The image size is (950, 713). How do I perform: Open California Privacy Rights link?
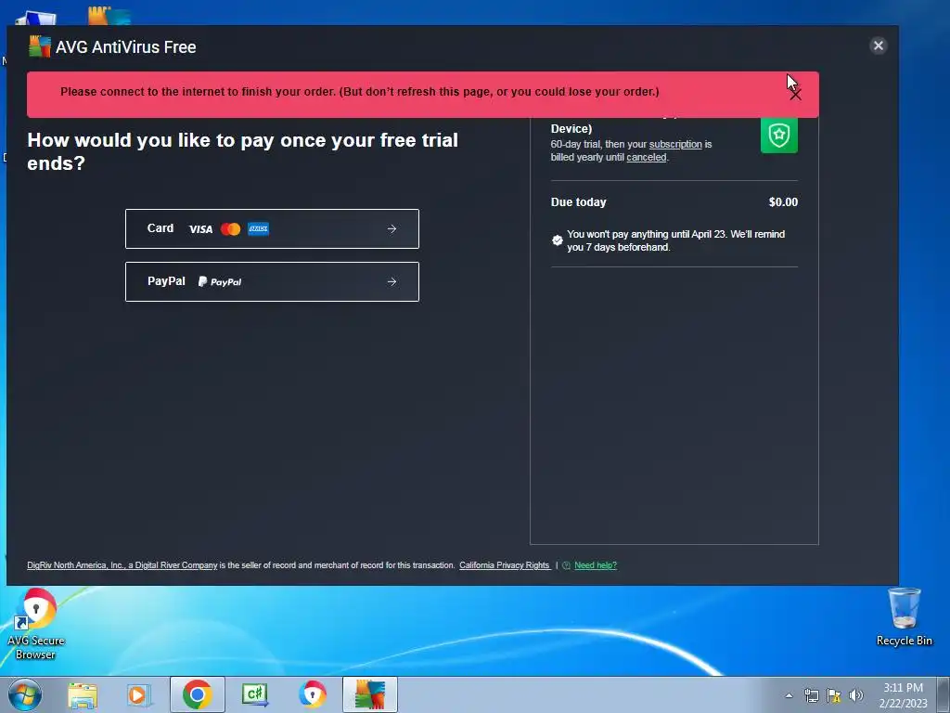point(504,565)
